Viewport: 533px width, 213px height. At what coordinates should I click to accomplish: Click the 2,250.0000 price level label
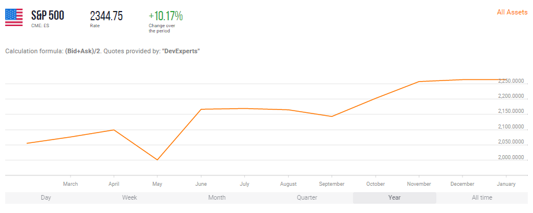pos(511,81)
